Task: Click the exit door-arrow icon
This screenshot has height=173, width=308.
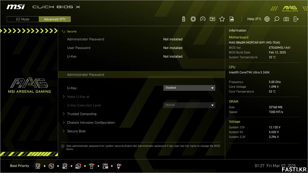Action: pos(296,19)
